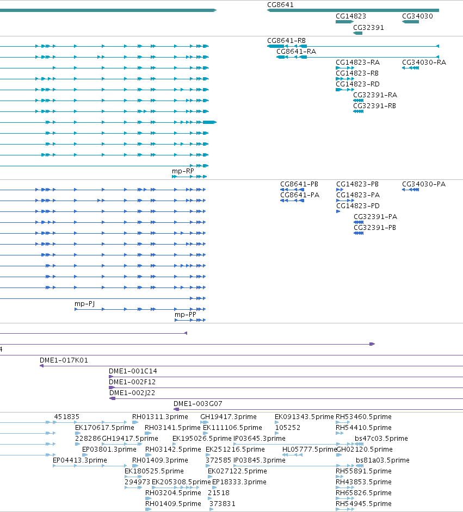Image resolution: width=463 pixels, height=512 pixels.
Task: Click the EST labeled 228286
Action: click(x=88, y=439)
